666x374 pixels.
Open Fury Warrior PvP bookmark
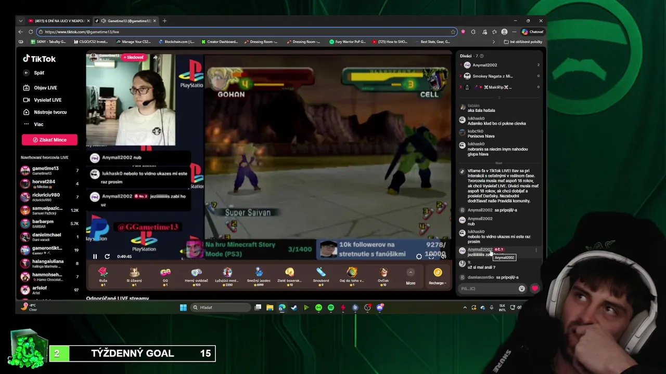click(x=347, y=42)
